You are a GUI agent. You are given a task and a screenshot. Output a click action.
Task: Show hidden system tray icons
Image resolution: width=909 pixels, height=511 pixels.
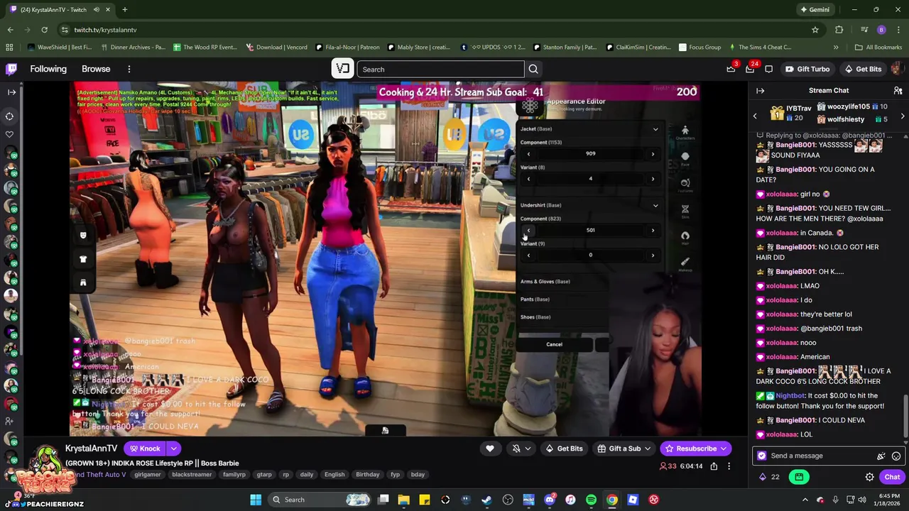coord(805,500)
